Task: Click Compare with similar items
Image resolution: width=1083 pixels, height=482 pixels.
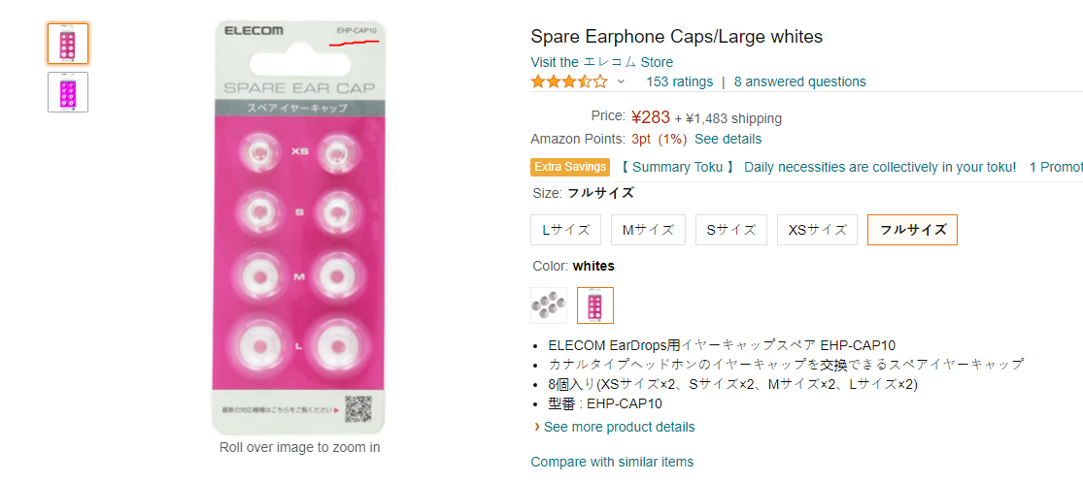Action: (x=612, y=462)
